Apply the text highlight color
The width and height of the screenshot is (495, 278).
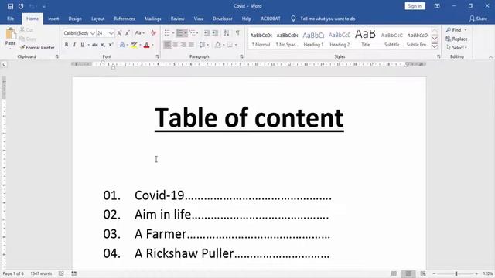pos(134,45)
